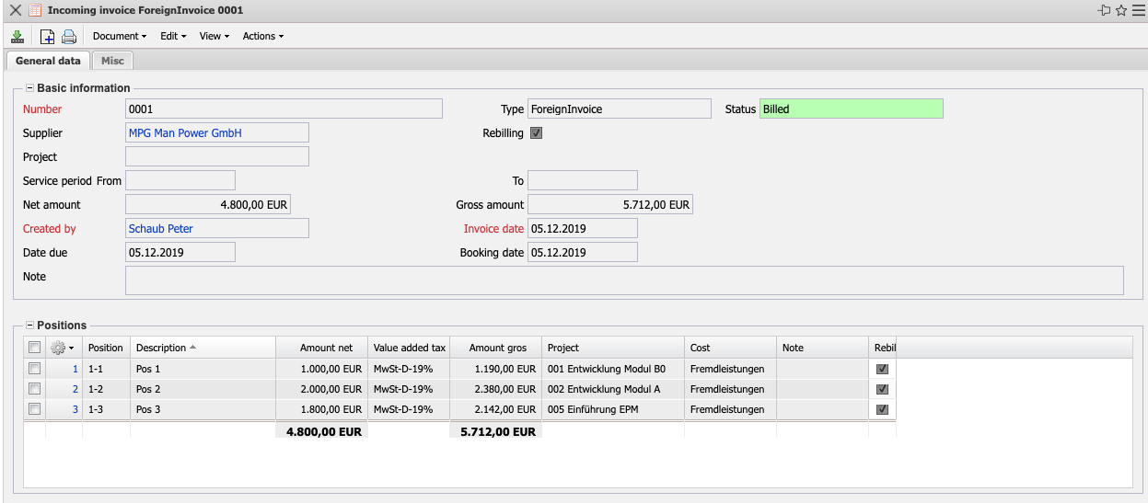Click the positions table gear settings icon
This screenshot has width=1148, height=503.
[61, 348]
